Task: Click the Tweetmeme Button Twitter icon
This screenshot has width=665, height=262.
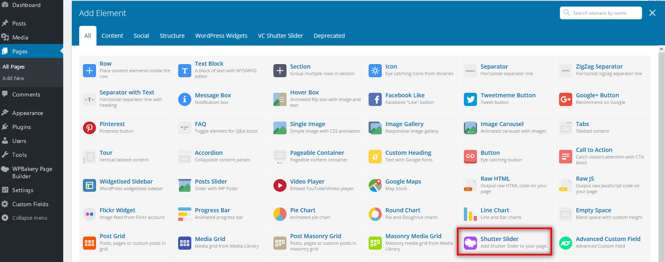Action: coord(470,99)
